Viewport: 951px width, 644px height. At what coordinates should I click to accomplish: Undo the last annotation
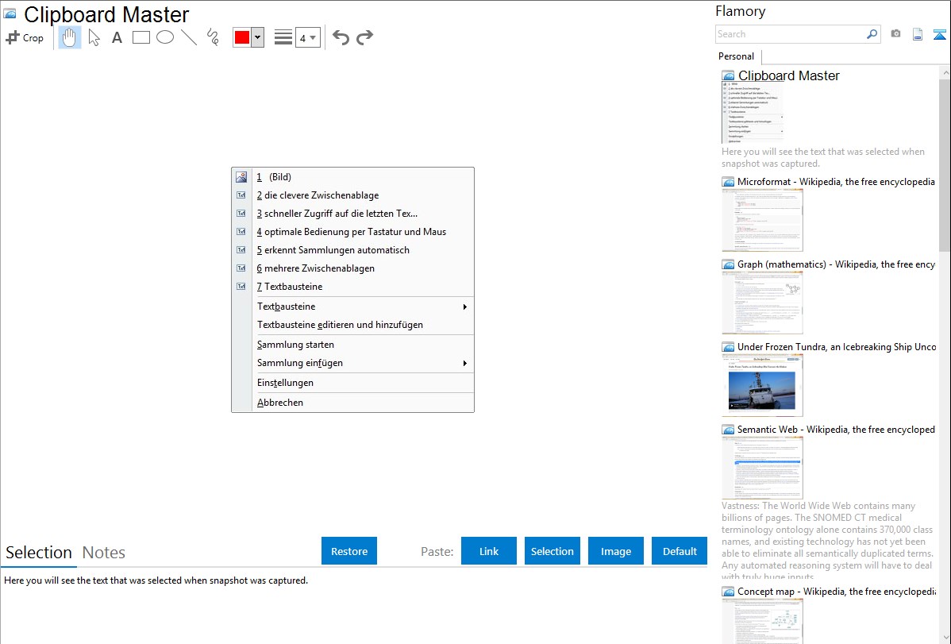coord(341,37)
